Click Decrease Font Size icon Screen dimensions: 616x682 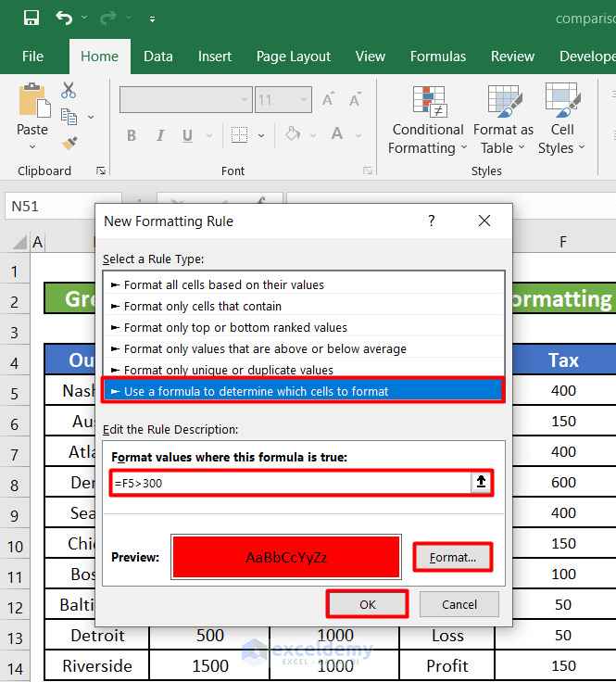(x=355, y=99)
